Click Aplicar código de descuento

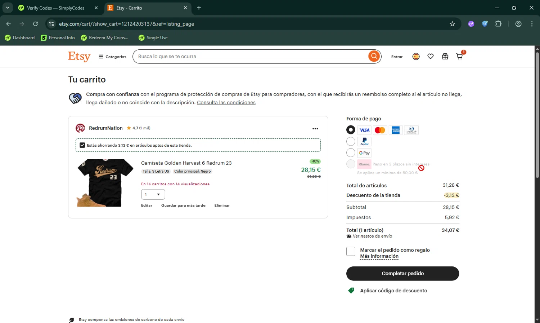[393, 291]
